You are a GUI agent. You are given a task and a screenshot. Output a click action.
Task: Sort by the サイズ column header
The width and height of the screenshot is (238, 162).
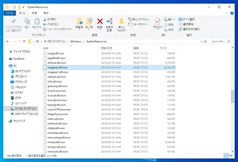click(x=167, y=48)
